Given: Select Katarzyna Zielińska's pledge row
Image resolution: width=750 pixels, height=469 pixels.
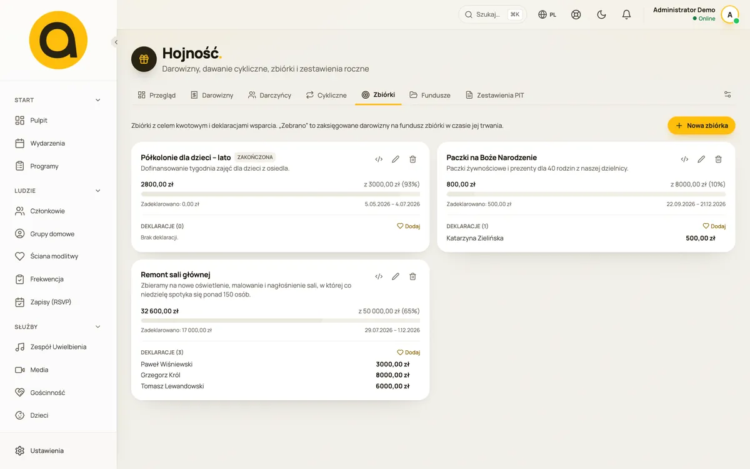Looking at the screenshot, I should pos(586,238).
